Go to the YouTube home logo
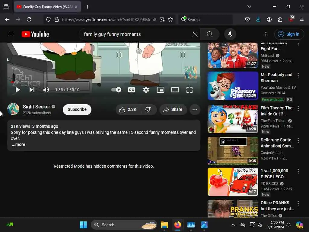Viewport: 309px width, 232px height. tap(35, 34)
